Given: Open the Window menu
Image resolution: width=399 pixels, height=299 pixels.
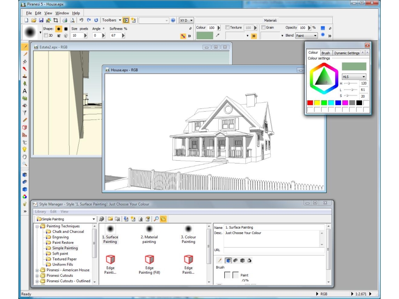Looking at the screenshot, I should pos(62,13).
